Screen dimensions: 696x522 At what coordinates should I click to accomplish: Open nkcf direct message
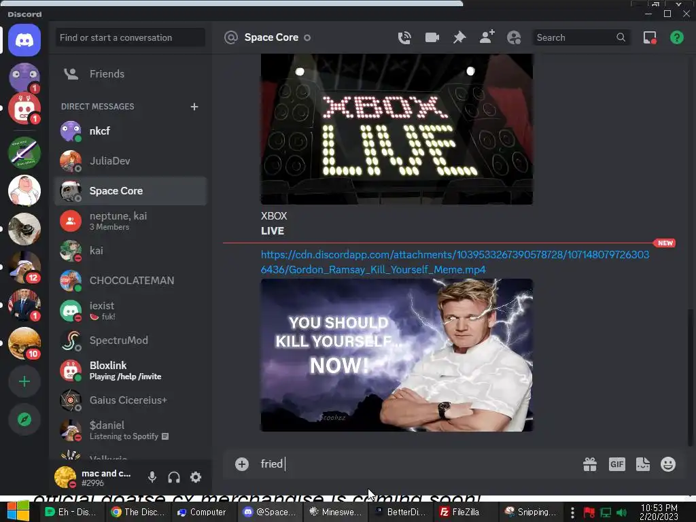(x=130, y=131)
